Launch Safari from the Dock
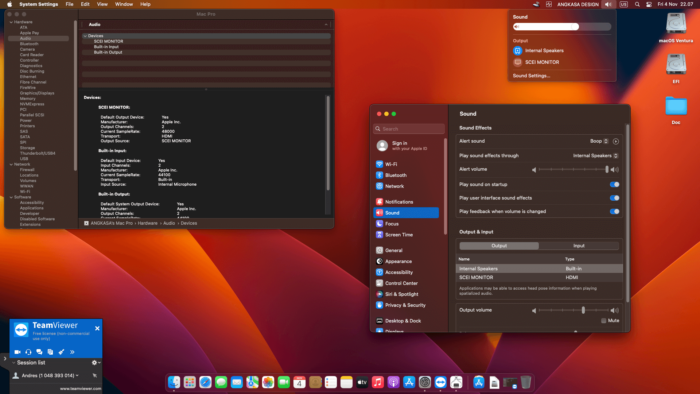The height and width of the screenshot is (394, 700). click(x=205, y=382)
